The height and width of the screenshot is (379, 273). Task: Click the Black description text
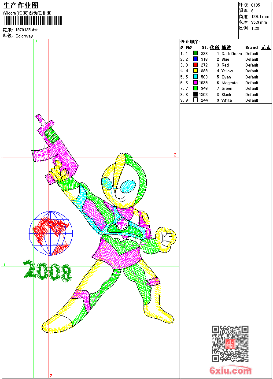(x=226, y=95)
